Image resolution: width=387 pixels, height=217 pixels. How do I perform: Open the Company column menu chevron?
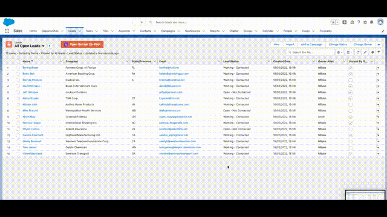(127, 61)
